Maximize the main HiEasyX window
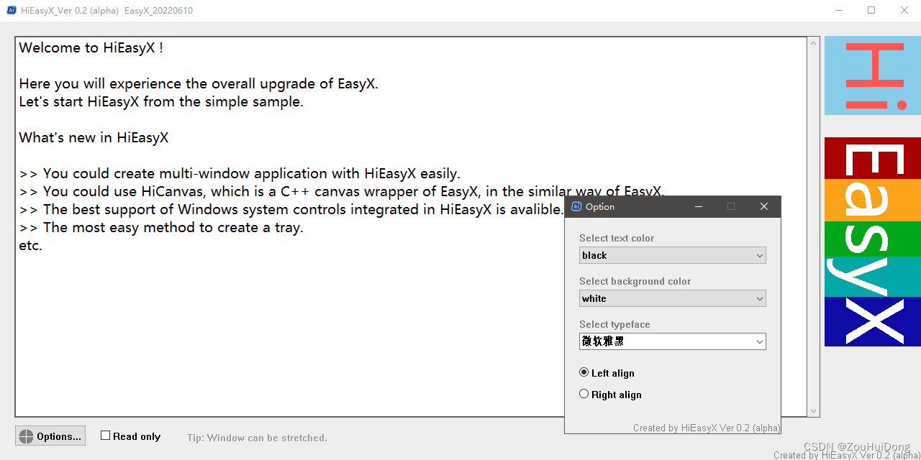Screen dimensions: 921x460 (x=871, y=10)
